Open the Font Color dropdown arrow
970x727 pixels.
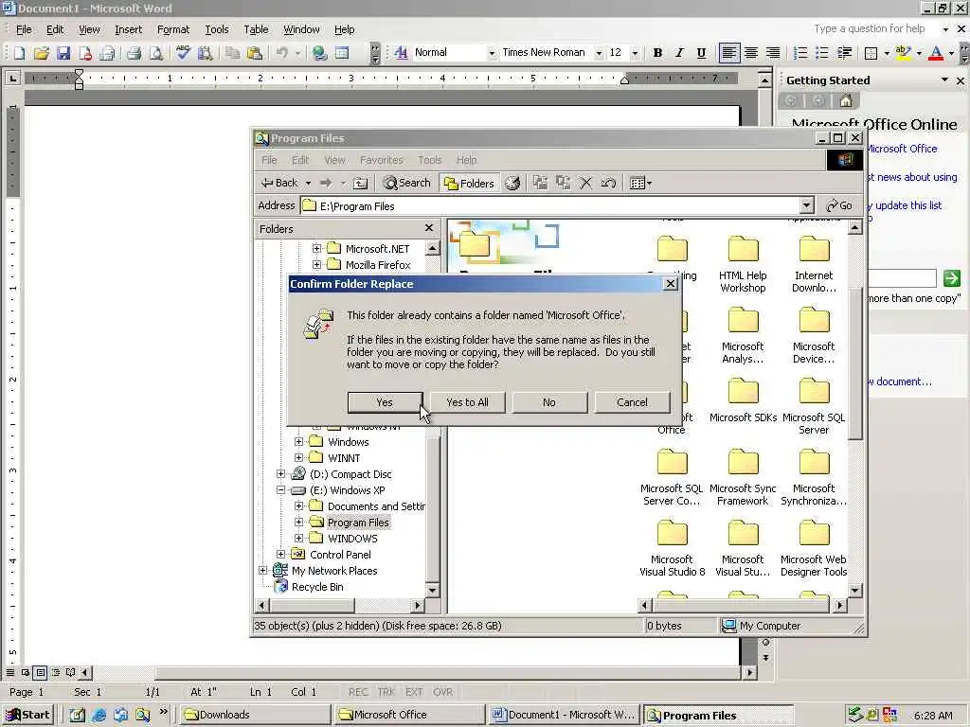point(951,53)
